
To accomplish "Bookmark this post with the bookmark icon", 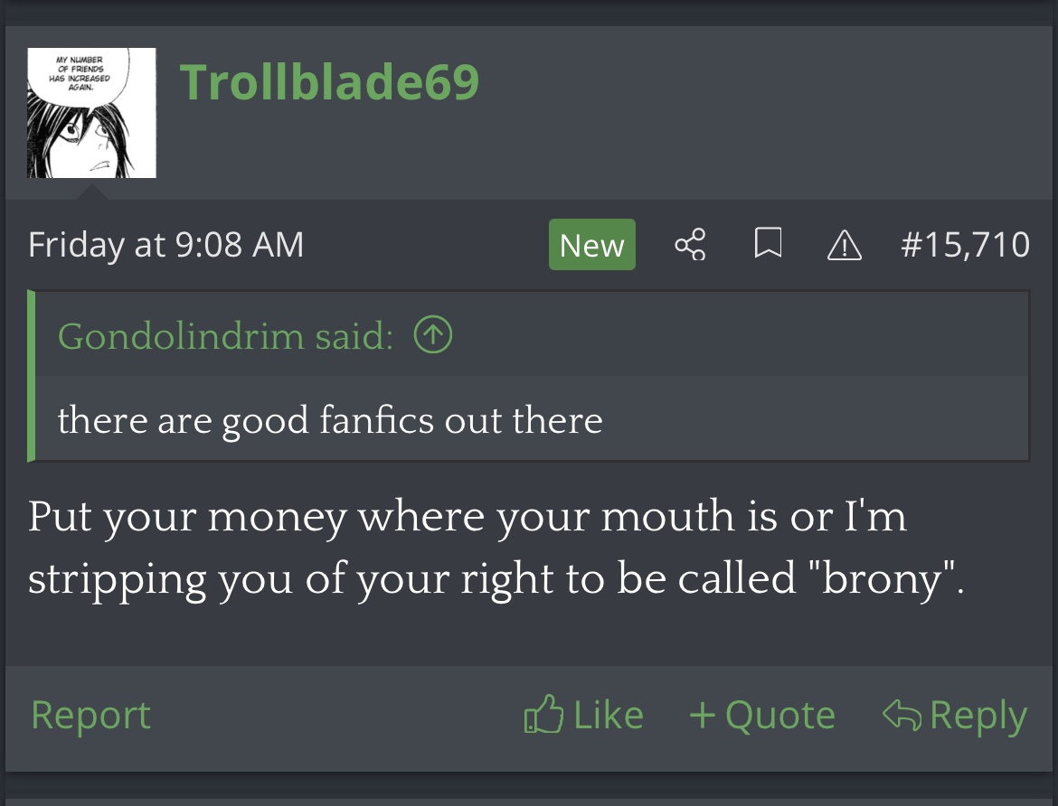I will [x=768, y=245].
